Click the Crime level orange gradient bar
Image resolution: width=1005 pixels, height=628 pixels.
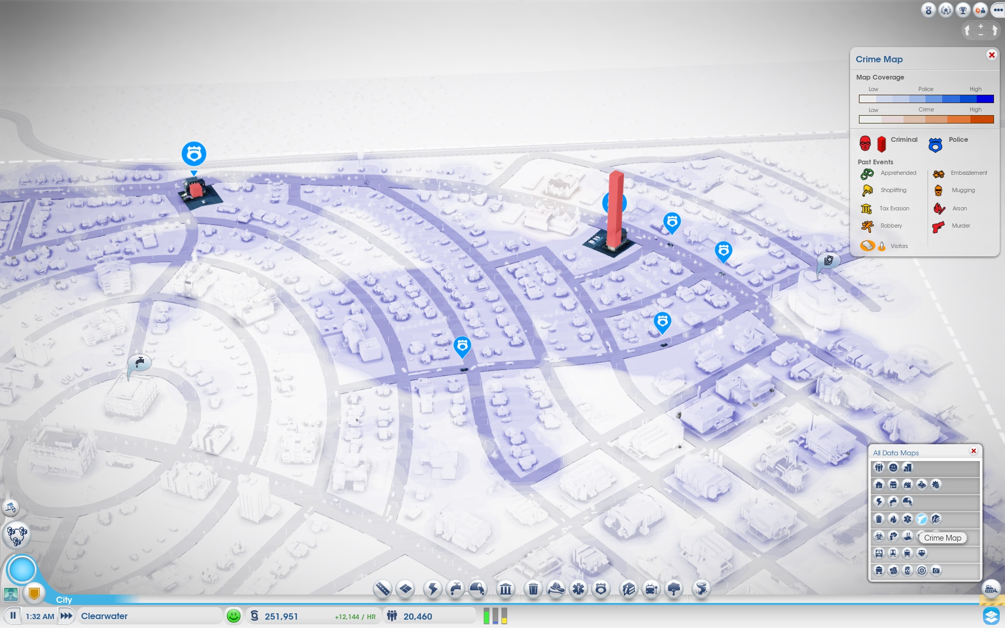[926, 119]
